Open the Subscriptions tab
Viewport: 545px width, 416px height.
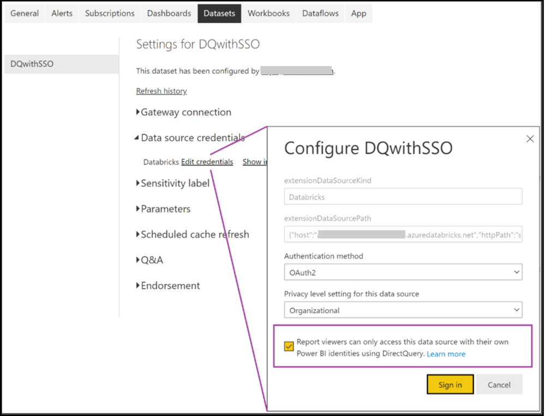coord(110,14)
